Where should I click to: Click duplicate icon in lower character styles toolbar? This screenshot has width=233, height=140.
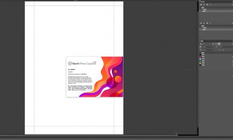pyautogui.click(x=207, y=23)
